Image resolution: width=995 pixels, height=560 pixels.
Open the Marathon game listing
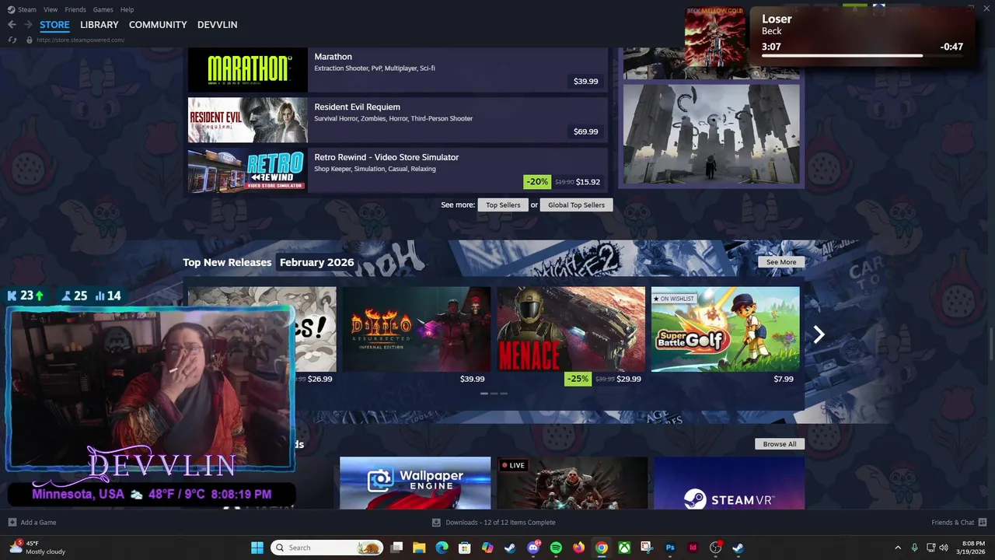coord(398,70)
